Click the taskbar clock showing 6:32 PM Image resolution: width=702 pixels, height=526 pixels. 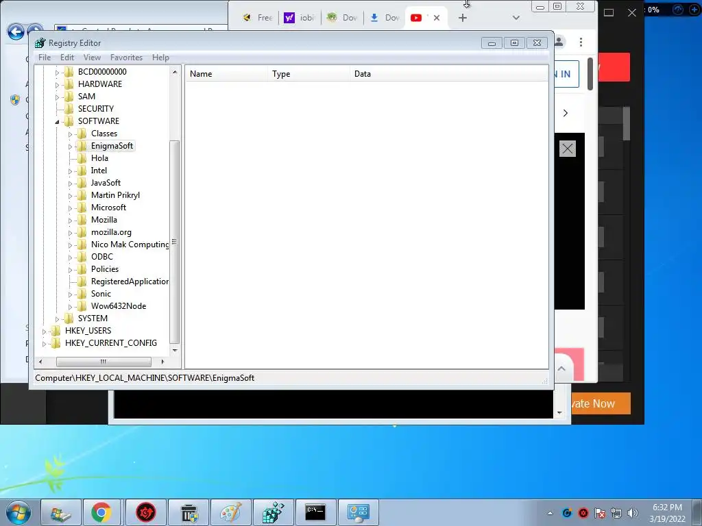667,513
